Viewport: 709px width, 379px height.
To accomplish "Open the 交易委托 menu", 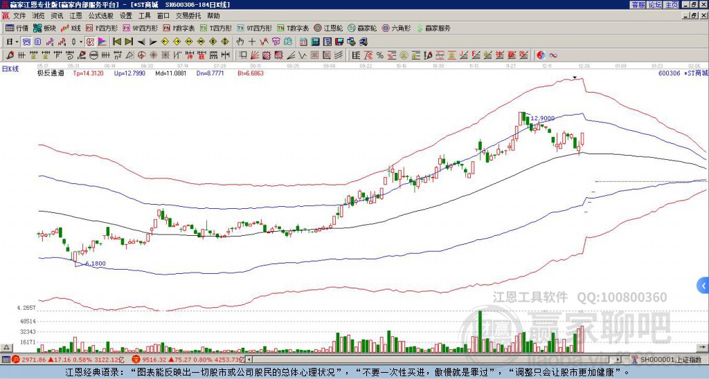I will [x=188, y=16].
